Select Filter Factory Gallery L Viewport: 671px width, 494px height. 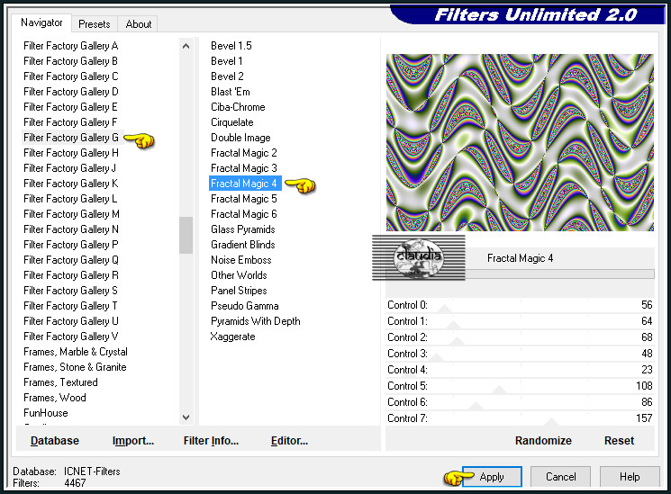[x=70, y=199]
